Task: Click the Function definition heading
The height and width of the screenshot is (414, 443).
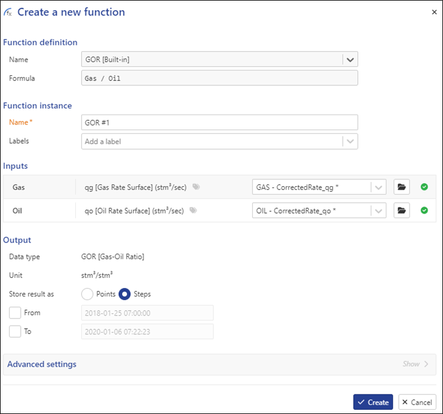Action: [x=40, y=42]
